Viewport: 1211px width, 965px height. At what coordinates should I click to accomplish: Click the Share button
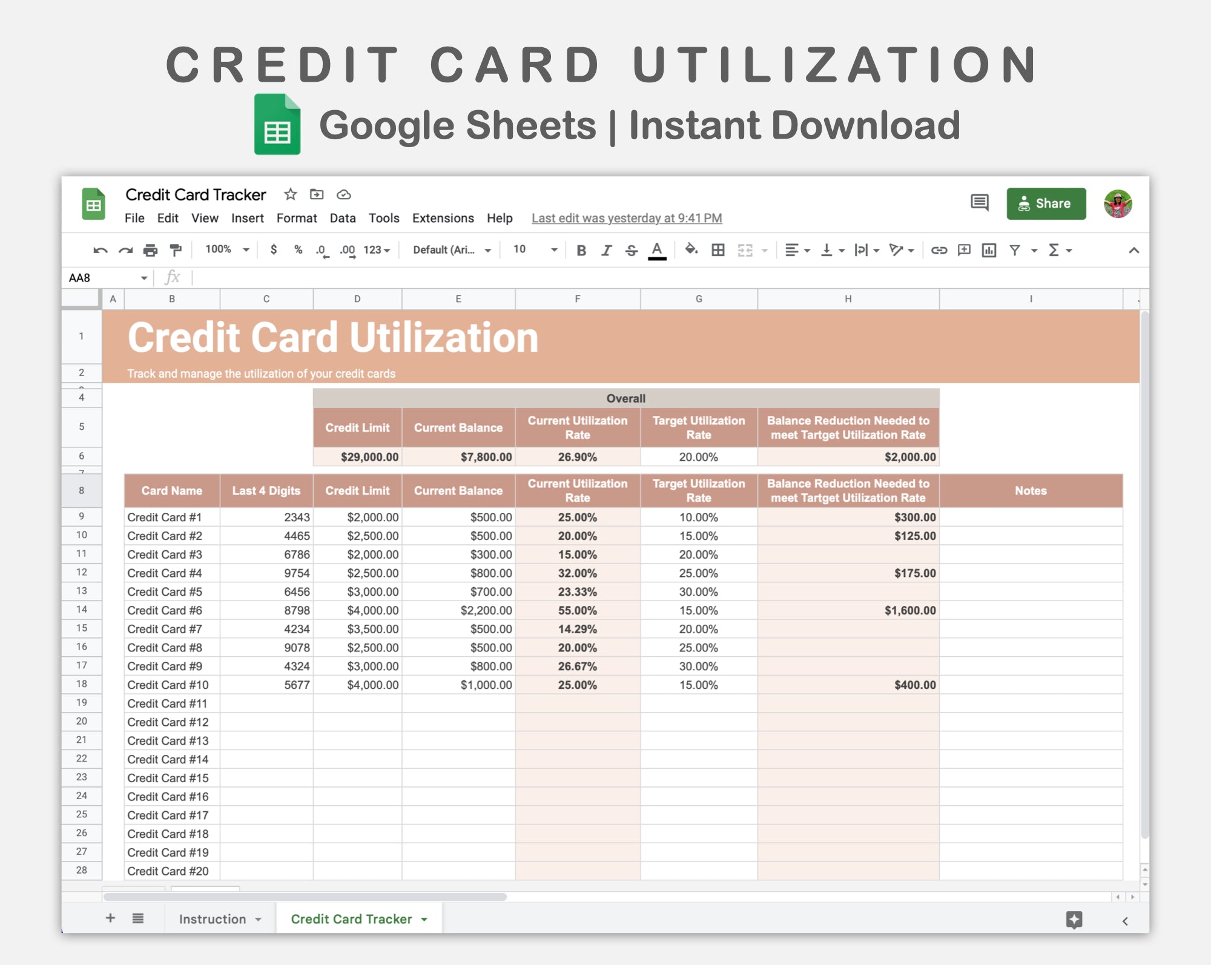tap(1046, 203)
